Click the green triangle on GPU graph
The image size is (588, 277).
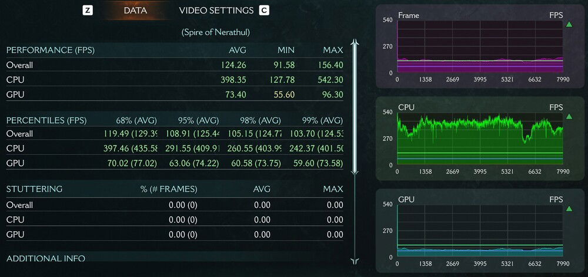point(569,208)
